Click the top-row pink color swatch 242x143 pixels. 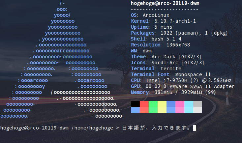pyautogui.click(x=180, y=104)
